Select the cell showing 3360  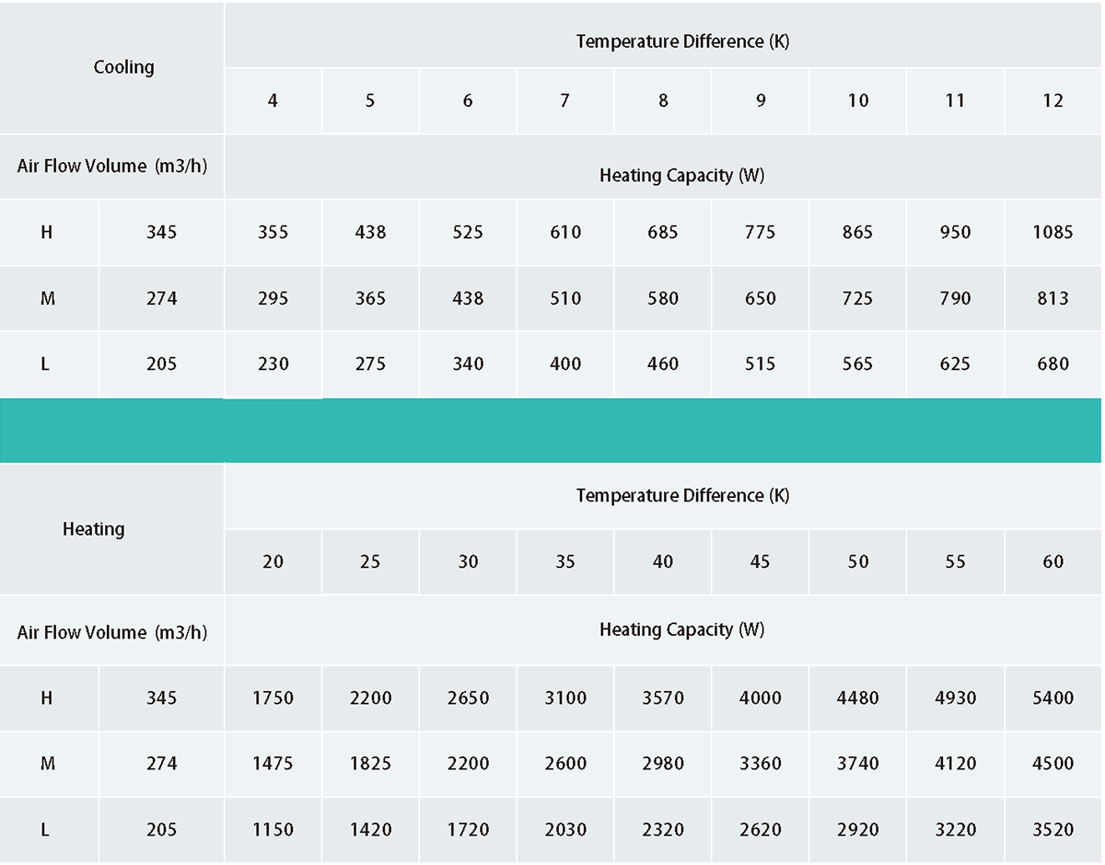761,764
